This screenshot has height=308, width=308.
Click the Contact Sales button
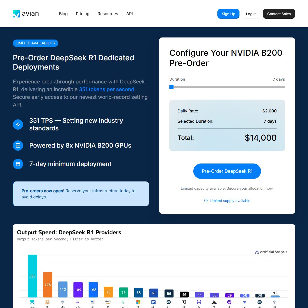[x=279, y=14]
